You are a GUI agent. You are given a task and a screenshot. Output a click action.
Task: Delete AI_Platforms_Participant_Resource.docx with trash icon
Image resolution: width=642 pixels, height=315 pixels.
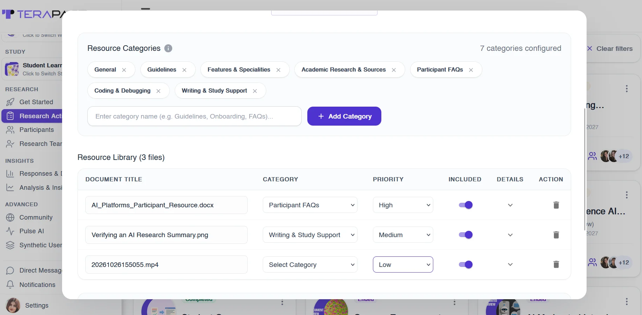coord(556,205)
